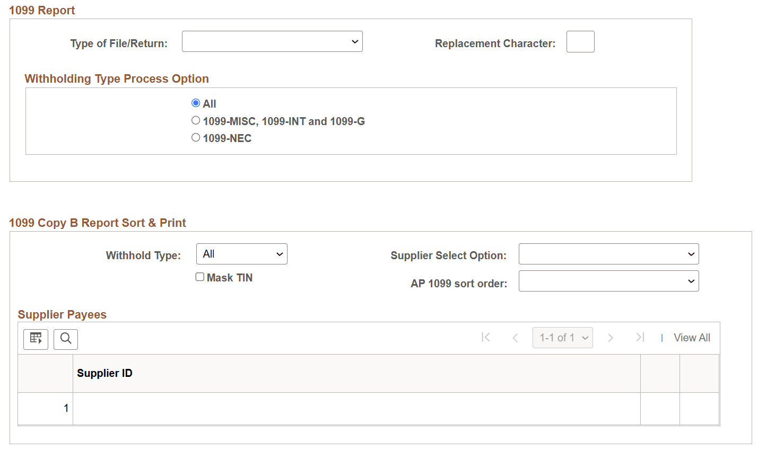Open the Type of File/Return dropdown
The width and height of the screenshot is (758, 450).
click(x=272, y=42)
